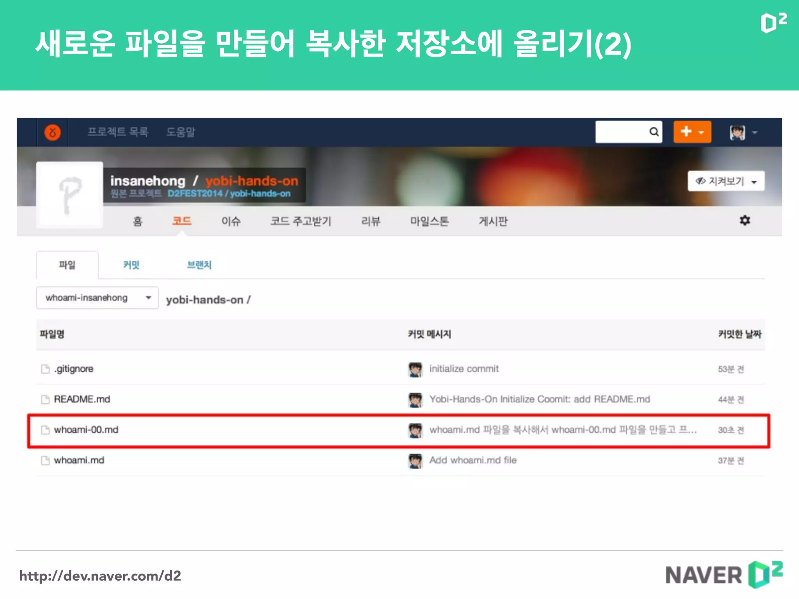Expand the 지켜보기 dropdown arrow

click(x=754, y=182)
